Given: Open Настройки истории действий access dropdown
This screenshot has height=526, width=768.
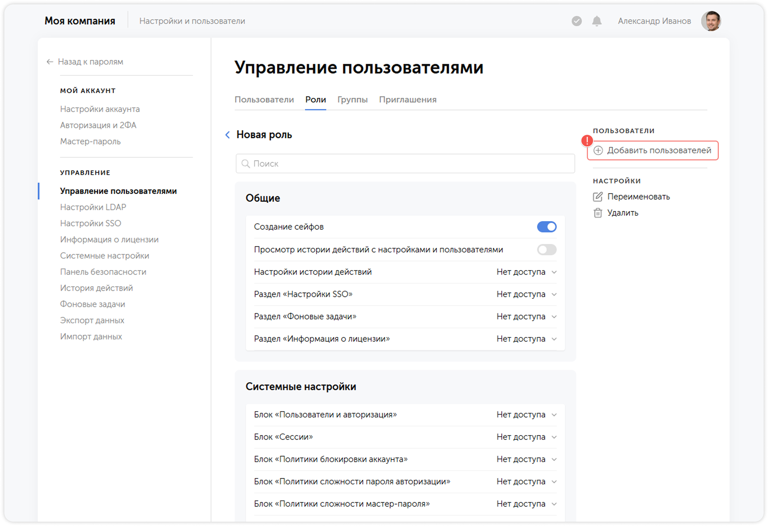Looking at the screenshot, I should pyautogui.click(x=526, y=272).
